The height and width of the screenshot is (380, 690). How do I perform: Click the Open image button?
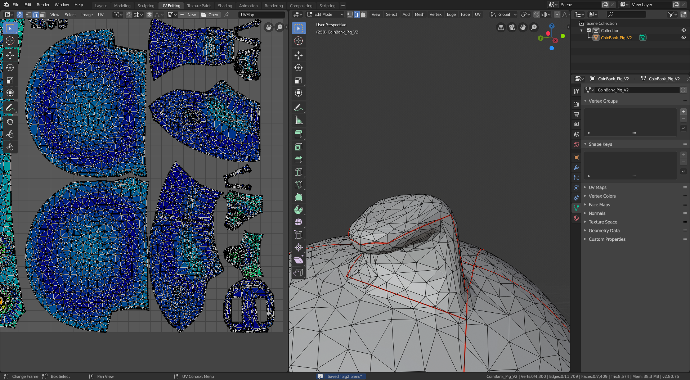tap(210, 15)
